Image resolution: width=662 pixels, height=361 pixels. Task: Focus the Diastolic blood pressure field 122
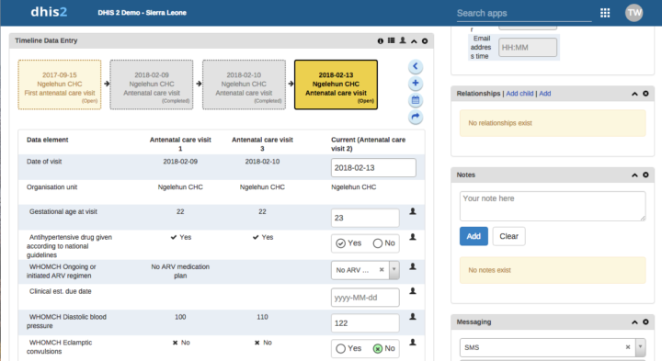point(365,323)
